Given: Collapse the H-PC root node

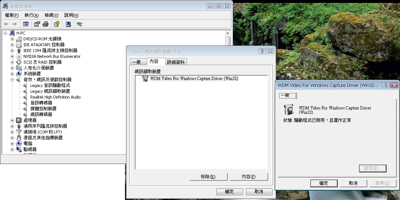Looking at the screenshot, I should click(5, 33).
